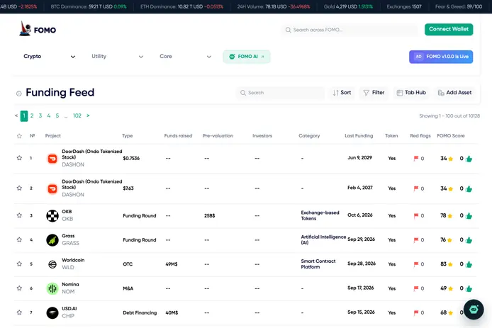Click red flag icon in USD.AI row

[x=416, y=312]
